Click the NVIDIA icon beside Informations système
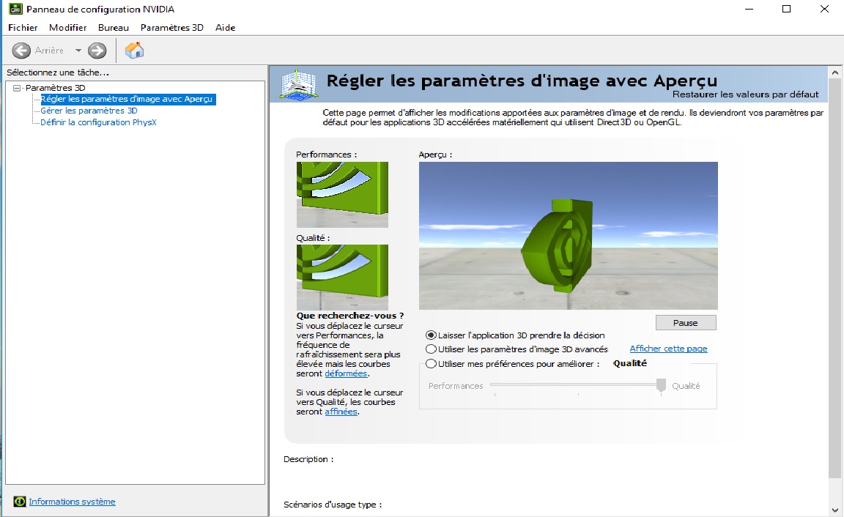Image resolution: width=844 pixels, height=517 pixels. [x=19, y=502]
